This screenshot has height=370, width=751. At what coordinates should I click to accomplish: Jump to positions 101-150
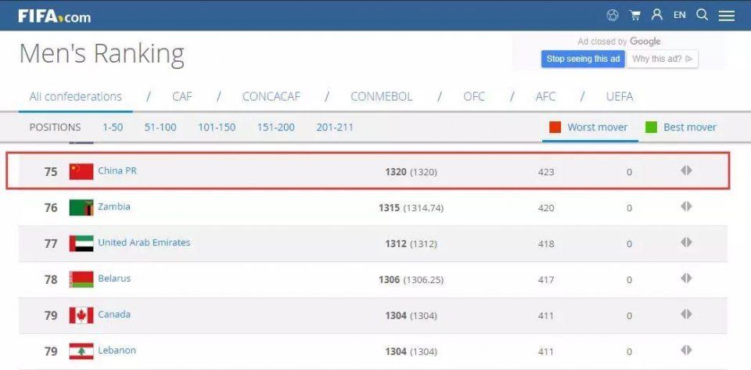tap(217, 128)
